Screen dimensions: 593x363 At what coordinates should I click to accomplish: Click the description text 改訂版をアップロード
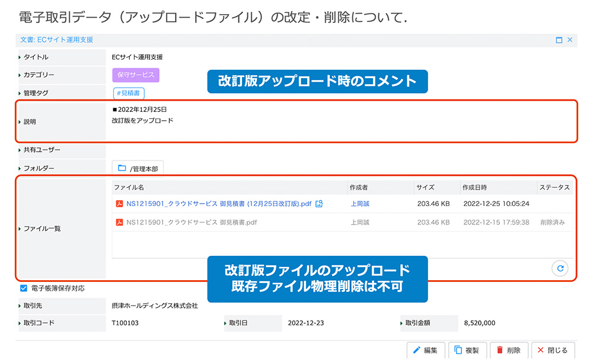click(x=142, y=120)
